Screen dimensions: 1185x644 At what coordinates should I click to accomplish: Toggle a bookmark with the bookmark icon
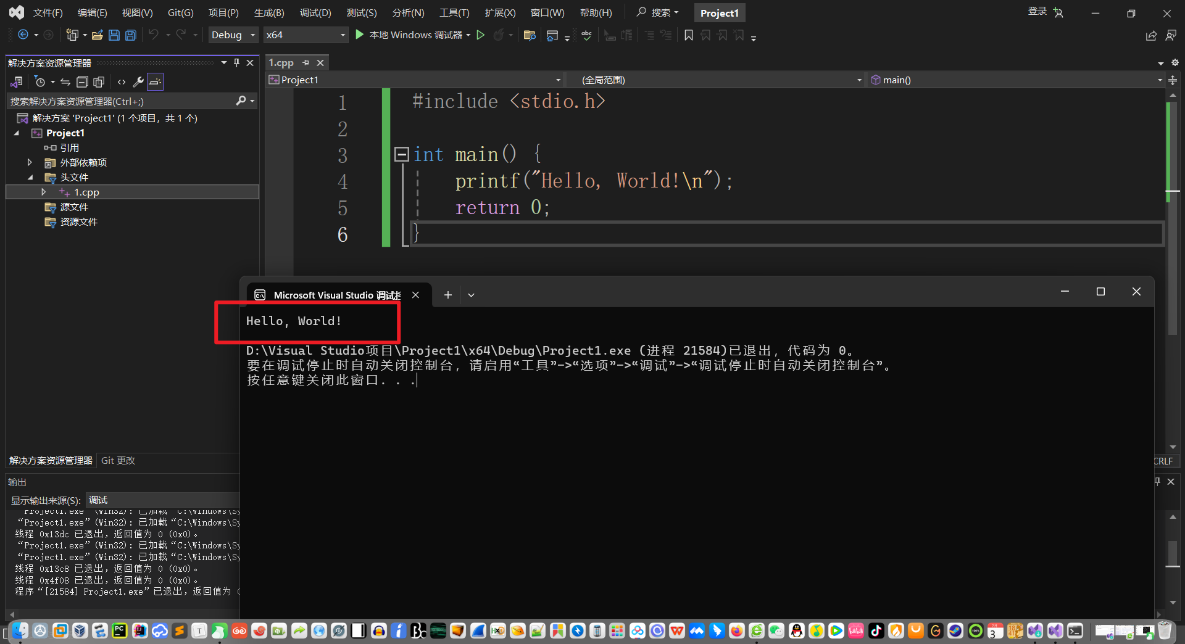point(689,35)
